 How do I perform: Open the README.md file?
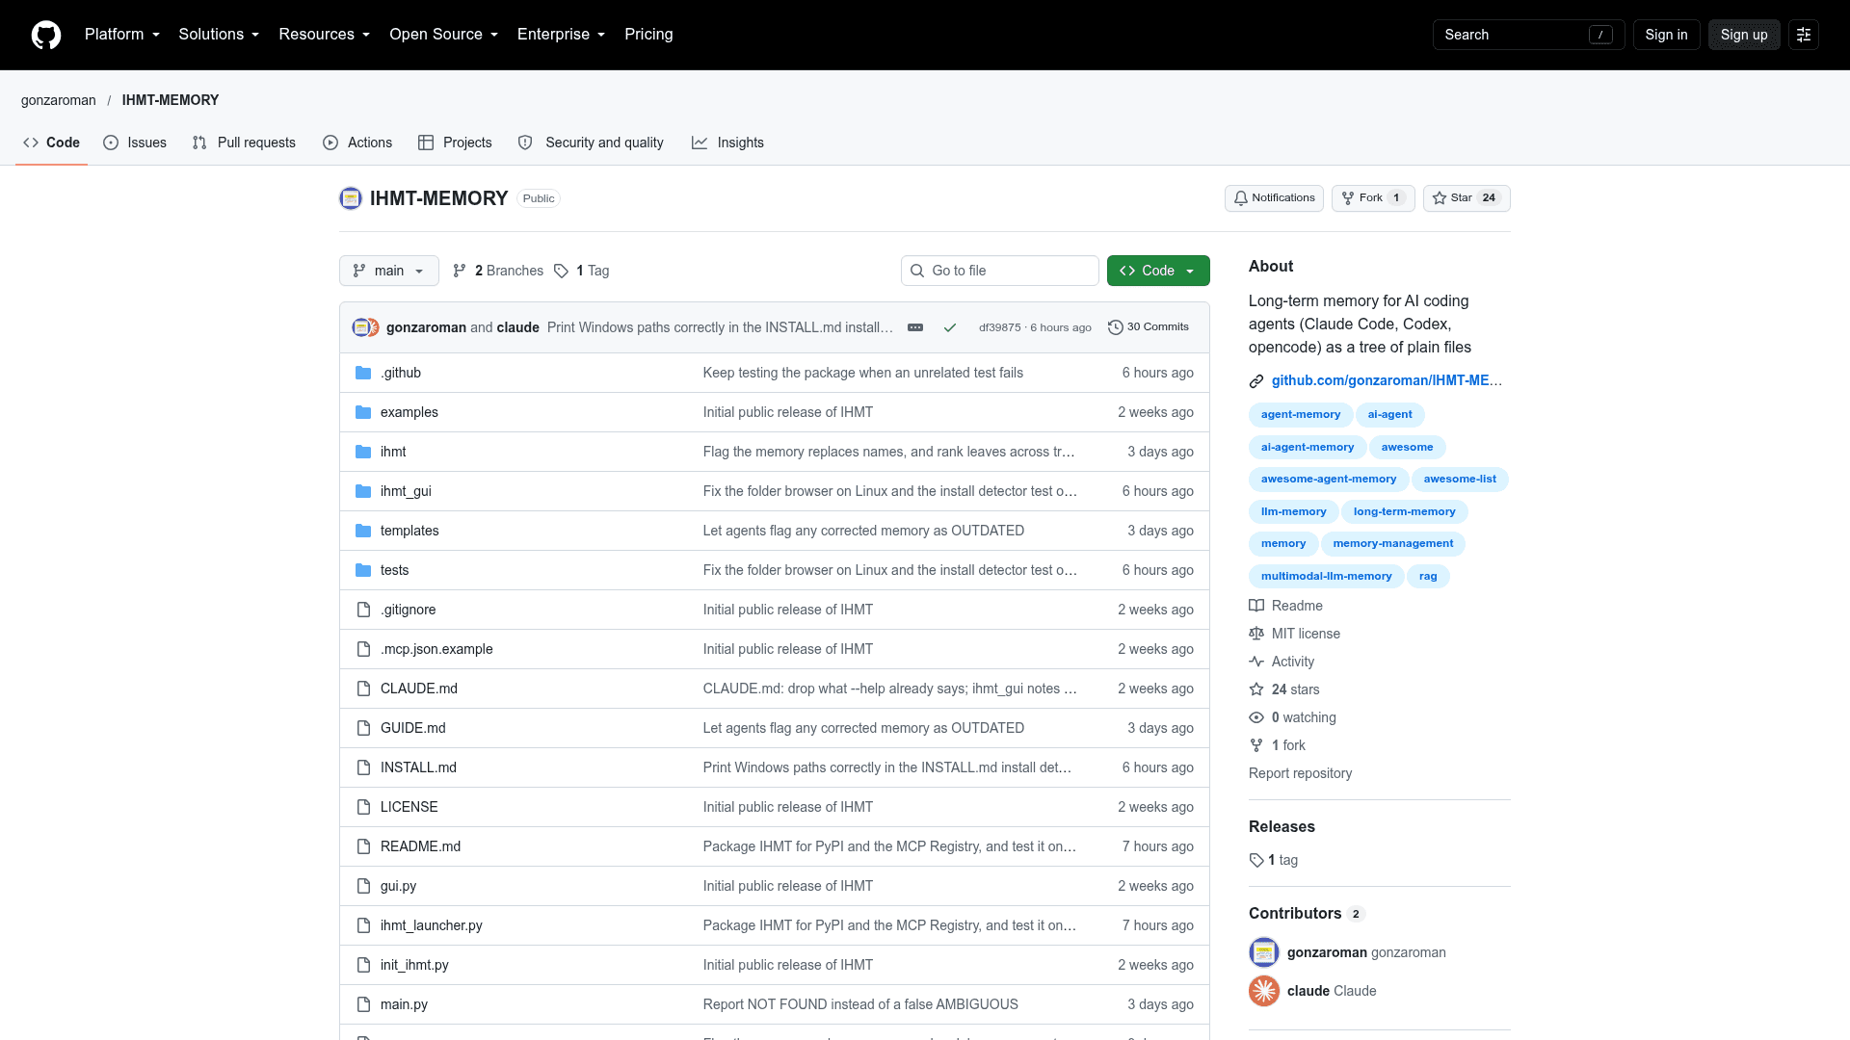pos(420,846)
